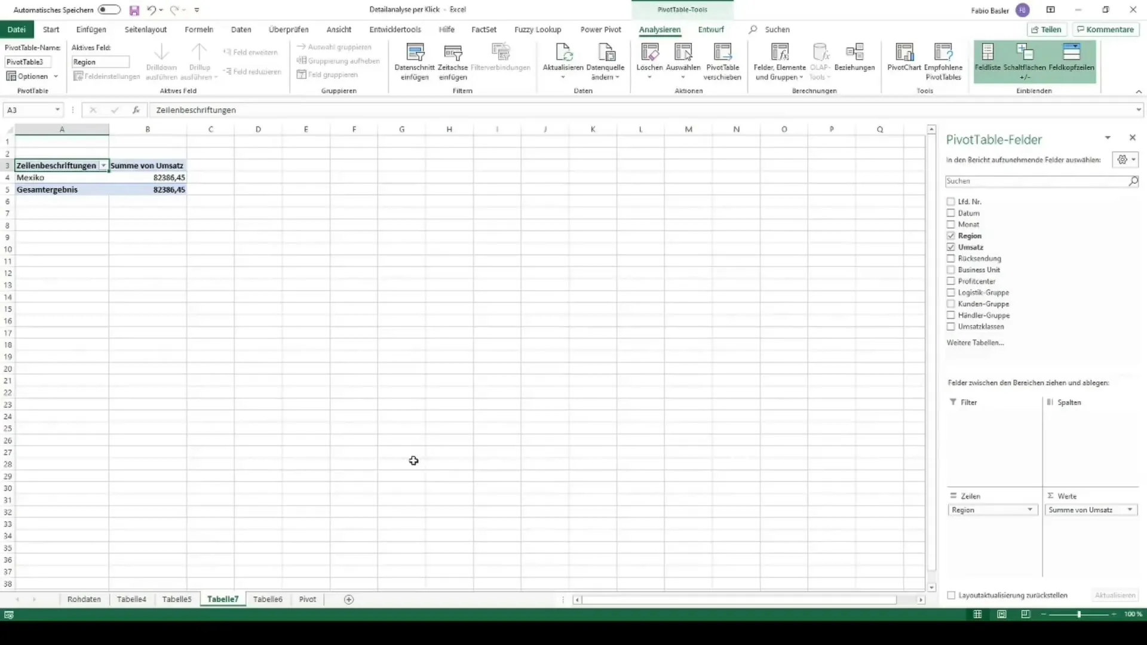This screenshot has height=645, width=1147.
Task: Open Datenquelle ändern
Action: [x=605, y=62]
